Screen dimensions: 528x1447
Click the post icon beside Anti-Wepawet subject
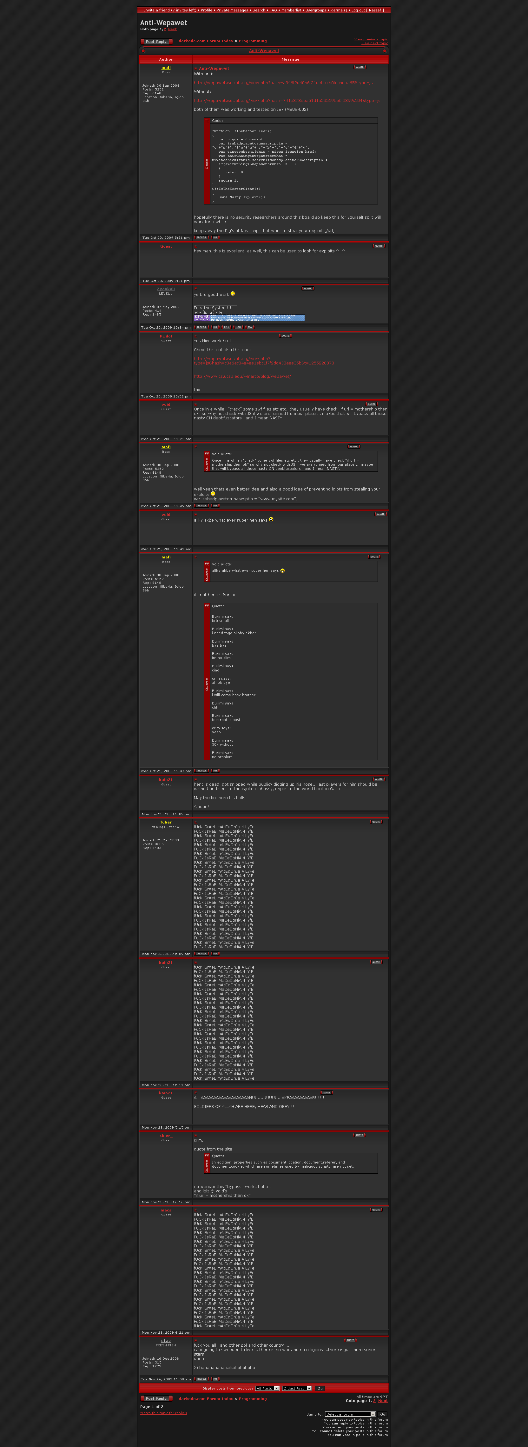point(195,69)
